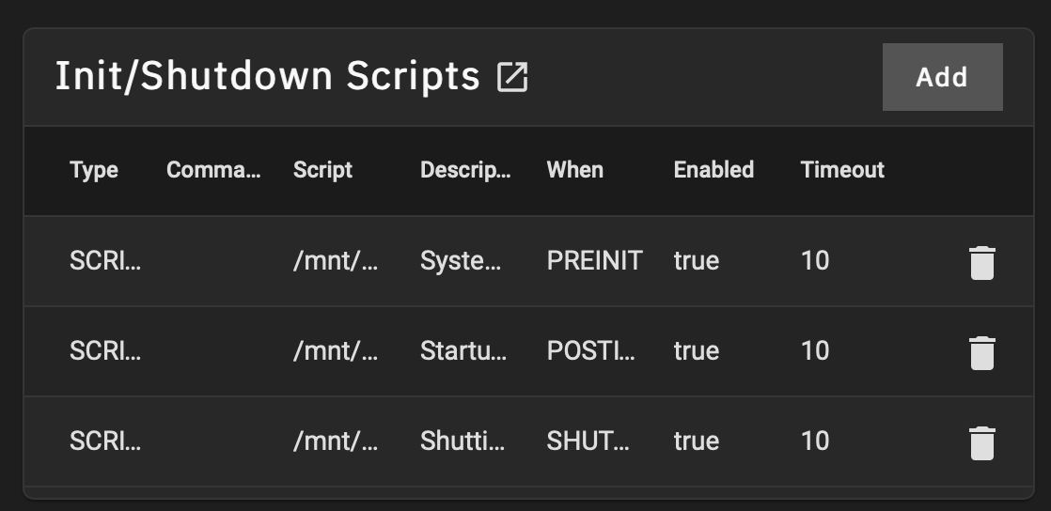Click the When column header
Image resolution: width=1051 pixels, height=511 pixels.
pyautogui.click(x=574, y=170)
